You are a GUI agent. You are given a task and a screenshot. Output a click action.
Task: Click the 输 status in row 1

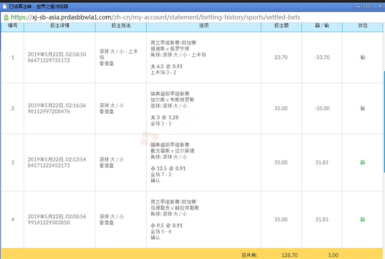362,57
